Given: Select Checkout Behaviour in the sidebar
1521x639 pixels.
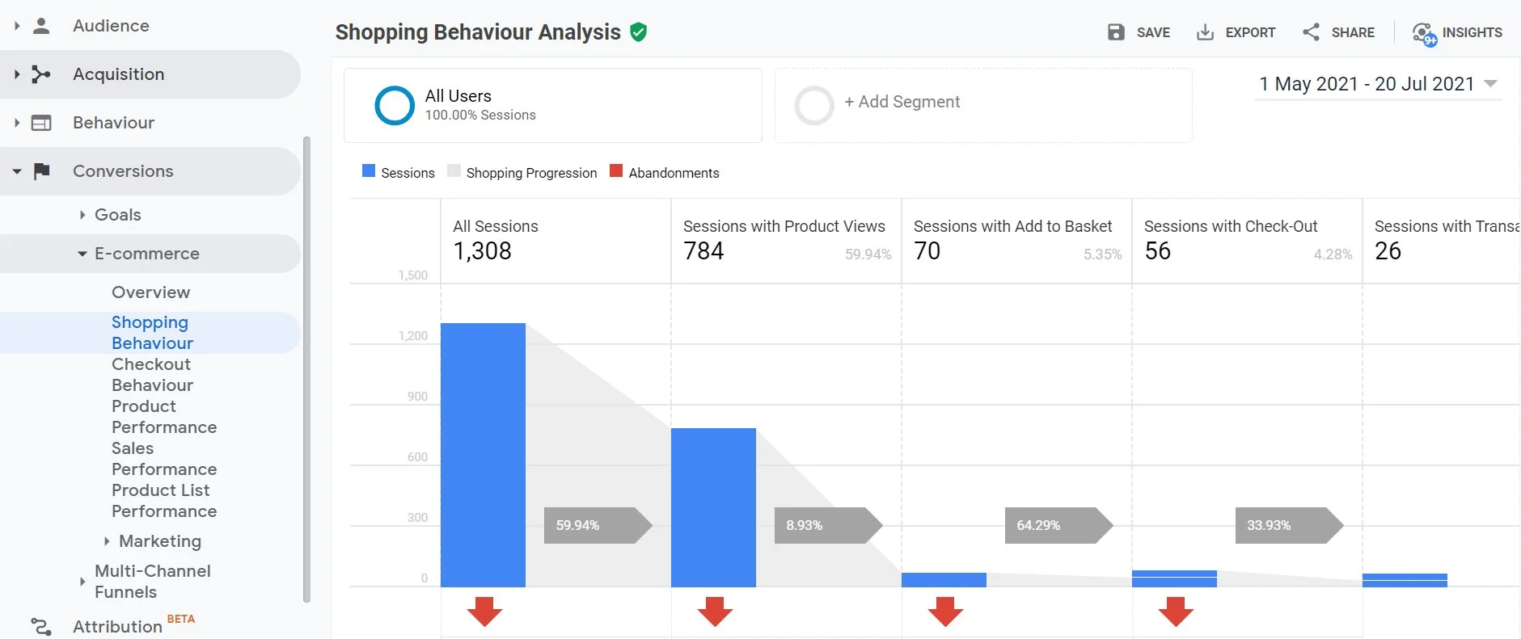Looking at the screenshot, I should [151, 374].
